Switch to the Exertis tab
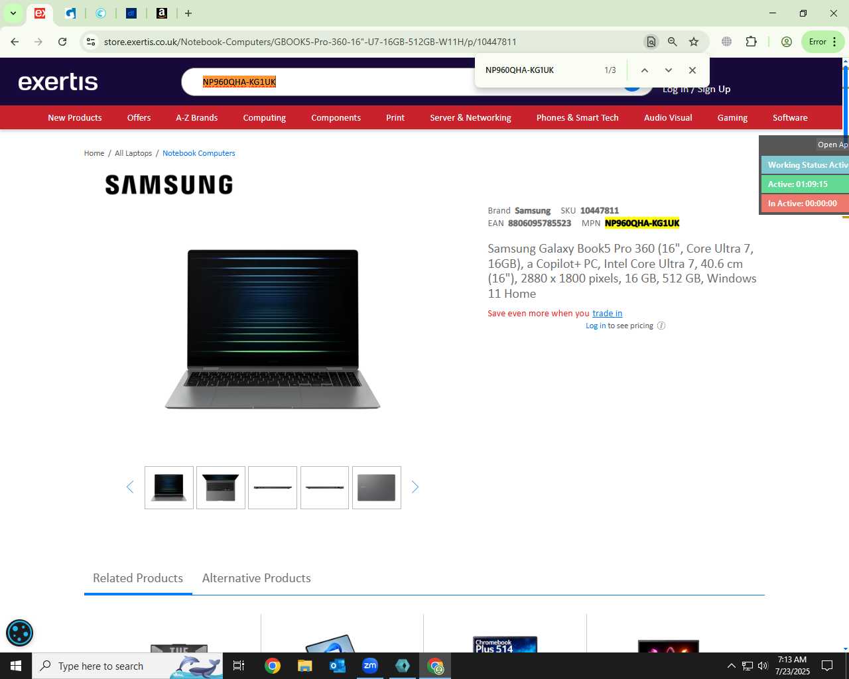 (x=40, y=13)
